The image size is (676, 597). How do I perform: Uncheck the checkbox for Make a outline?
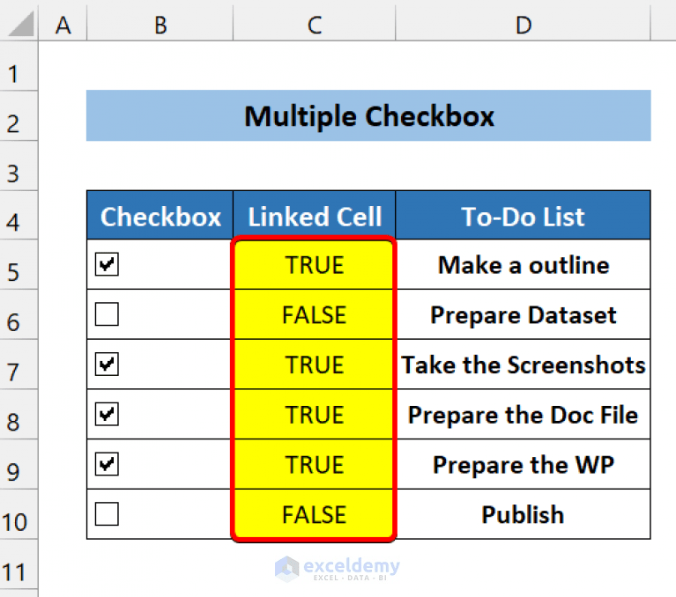pos(107,264)
